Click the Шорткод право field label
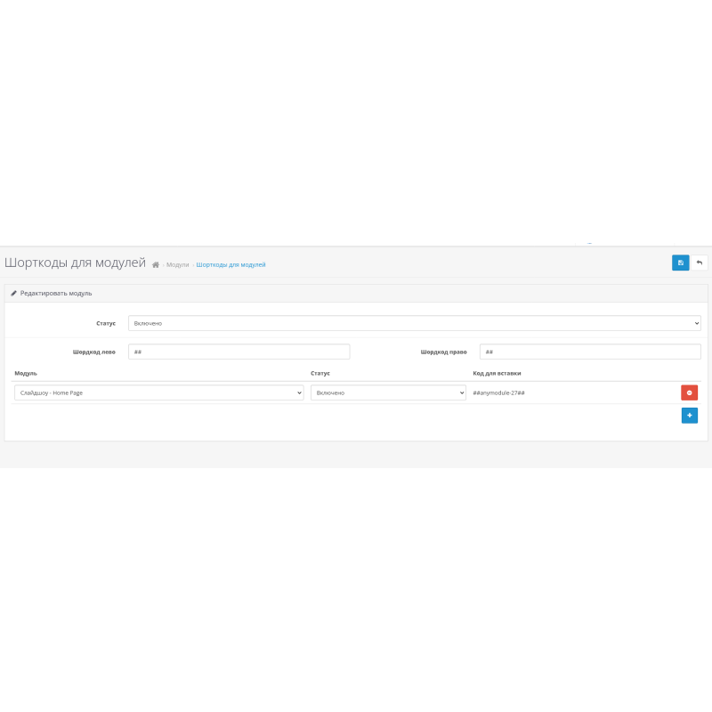This screenshot has width=712, height=712. pyautogui.click(x=443, y=352)
